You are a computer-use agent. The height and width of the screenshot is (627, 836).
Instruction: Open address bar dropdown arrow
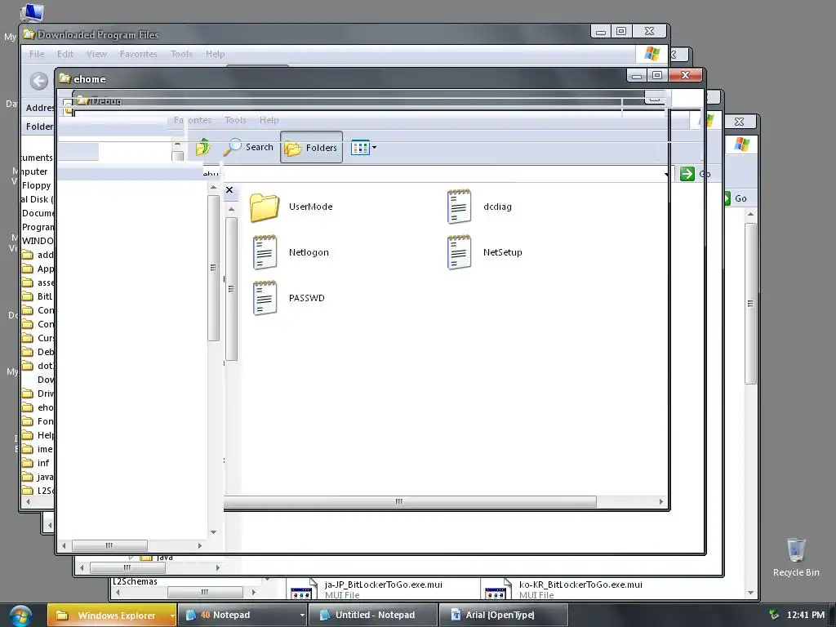[666, 174]
